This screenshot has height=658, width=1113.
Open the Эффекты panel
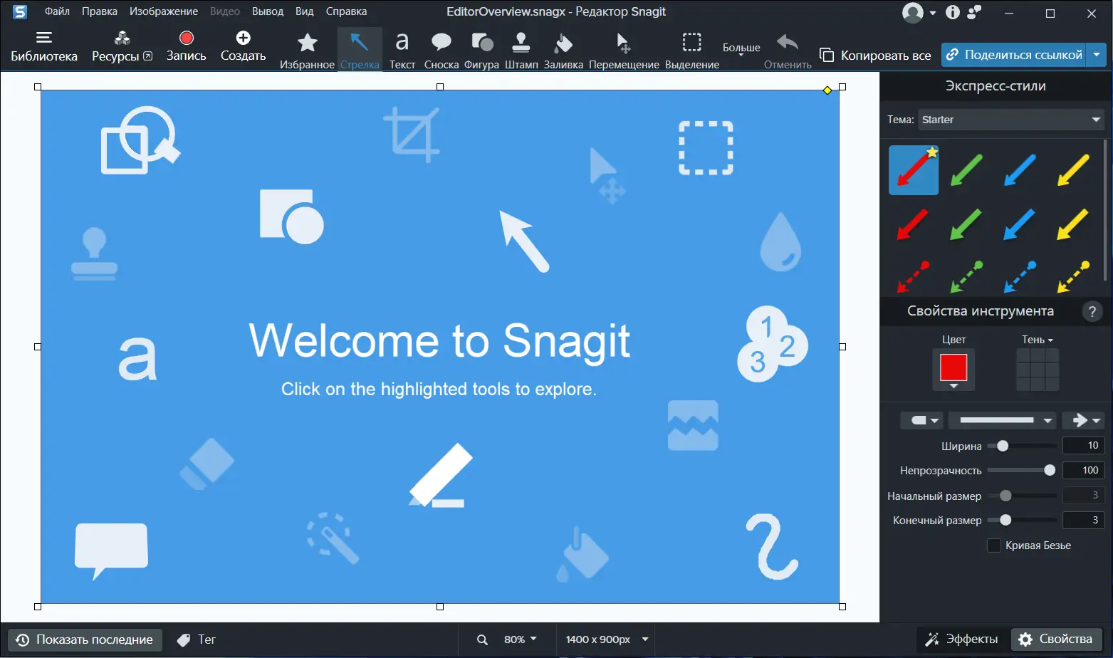pos(961,639)
